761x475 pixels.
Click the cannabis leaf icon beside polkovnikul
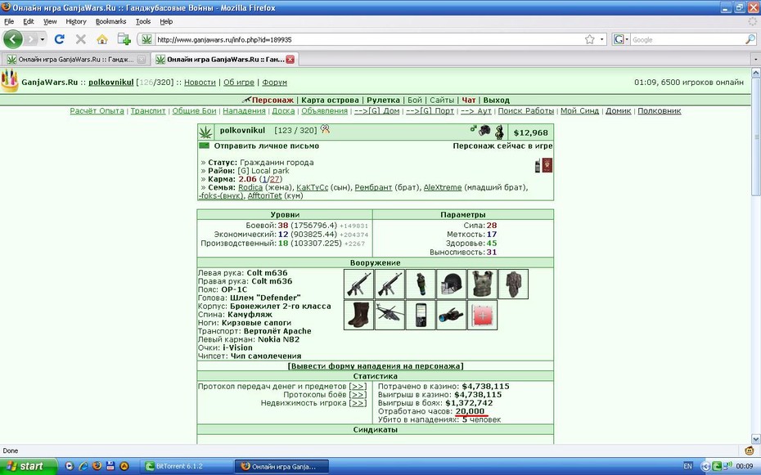click(205, 132)
